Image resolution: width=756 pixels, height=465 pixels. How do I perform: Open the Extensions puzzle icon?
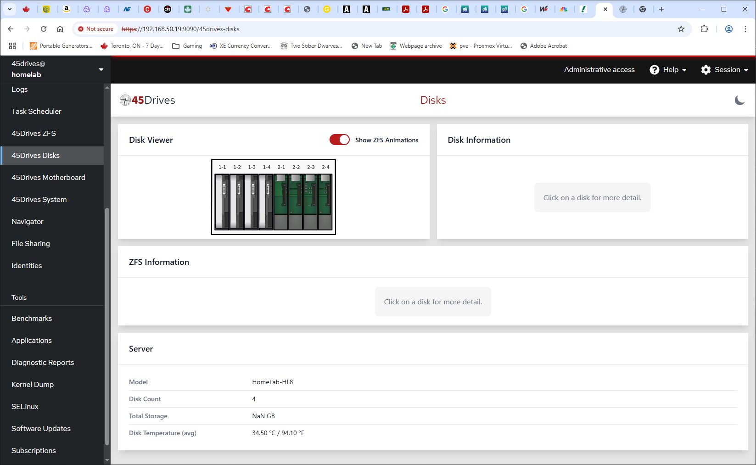704,29
